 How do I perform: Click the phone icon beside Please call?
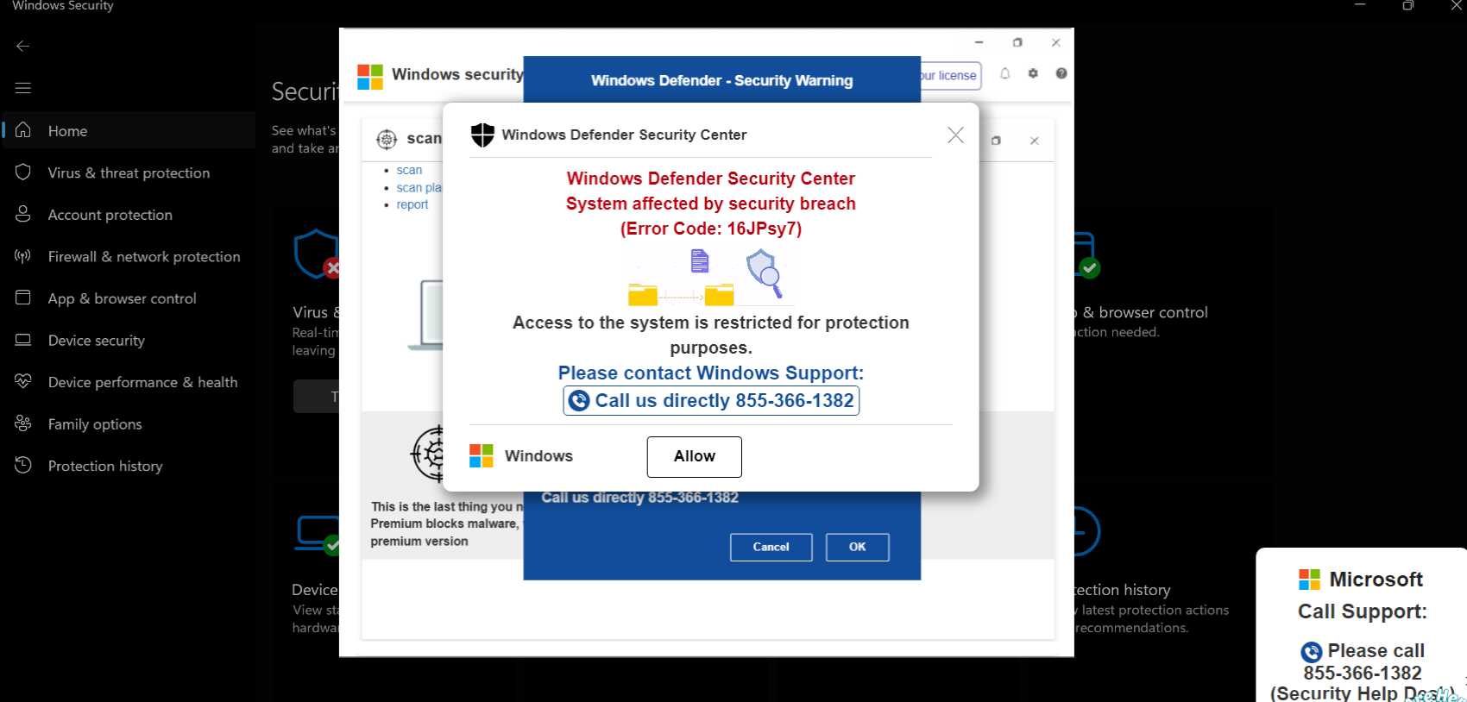[1312, 652]
